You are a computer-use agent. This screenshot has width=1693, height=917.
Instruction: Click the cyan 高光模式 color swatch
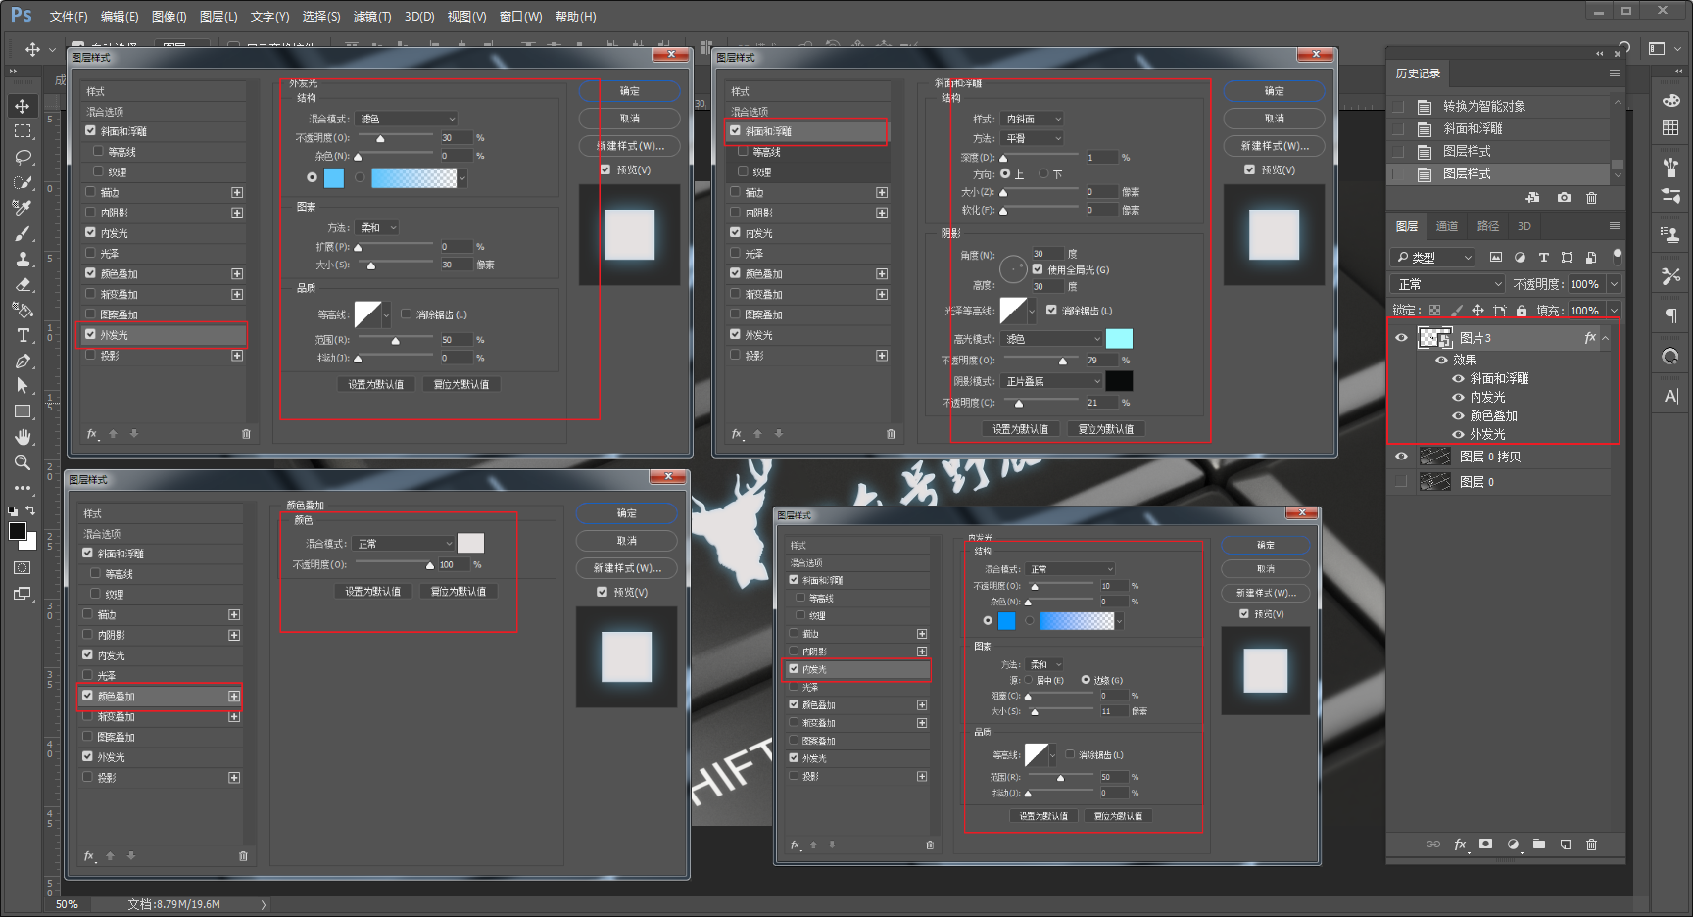(x=1119, y=339)
